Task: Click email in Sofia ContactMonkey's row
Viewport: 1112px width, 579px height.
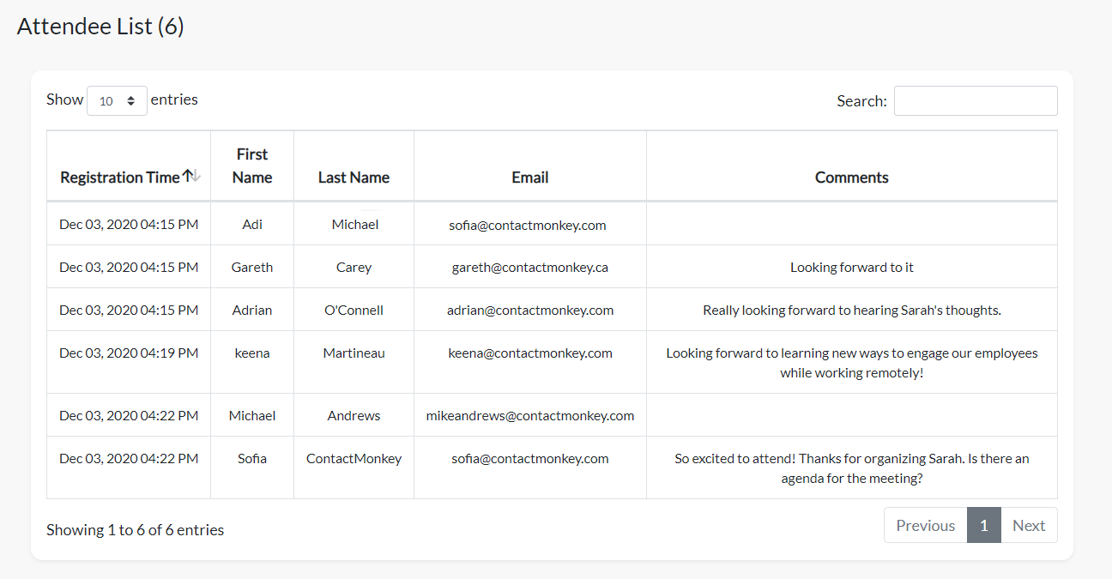Action: point(530,458)
